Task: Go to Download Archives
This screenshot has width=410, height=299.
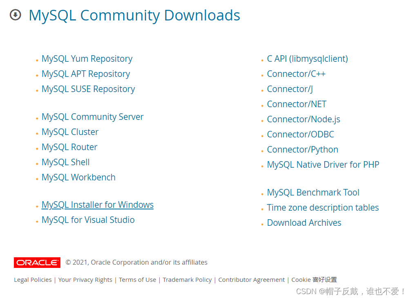Action: click(304, 223)
